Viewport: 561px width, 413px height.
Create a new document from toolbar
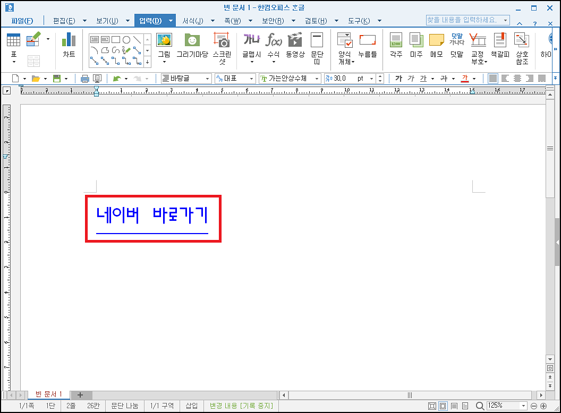point(15,79)
